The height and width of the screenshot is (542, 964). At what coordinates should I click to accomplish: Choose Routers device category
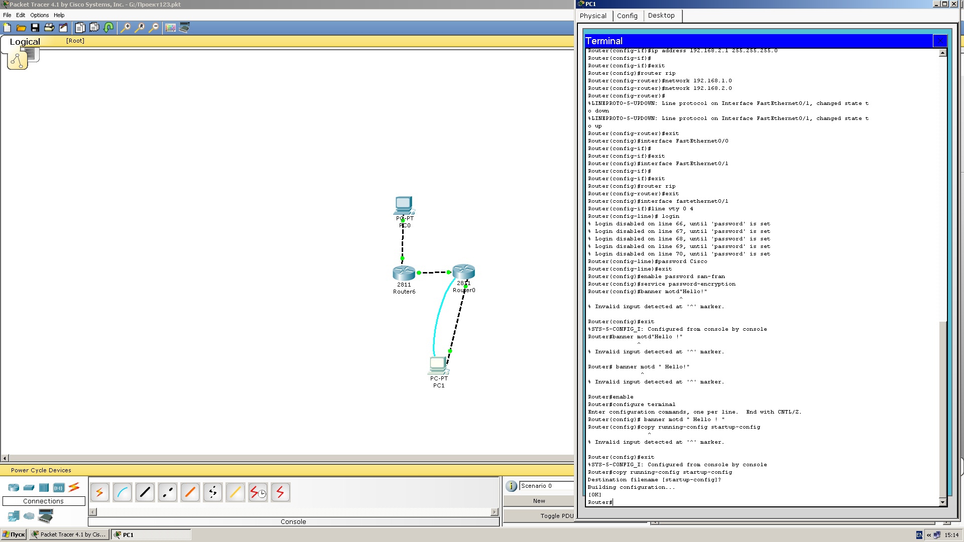coord(14,487)
